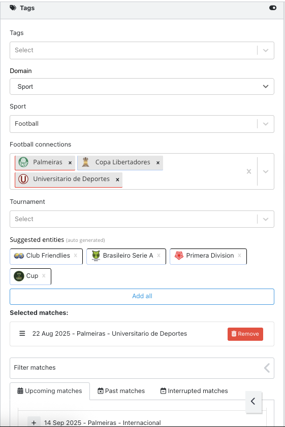Open the Sport dropdown showing Football
Image resolution: width=285 pixels, height=427 pixels.
[x=142, y=124]
